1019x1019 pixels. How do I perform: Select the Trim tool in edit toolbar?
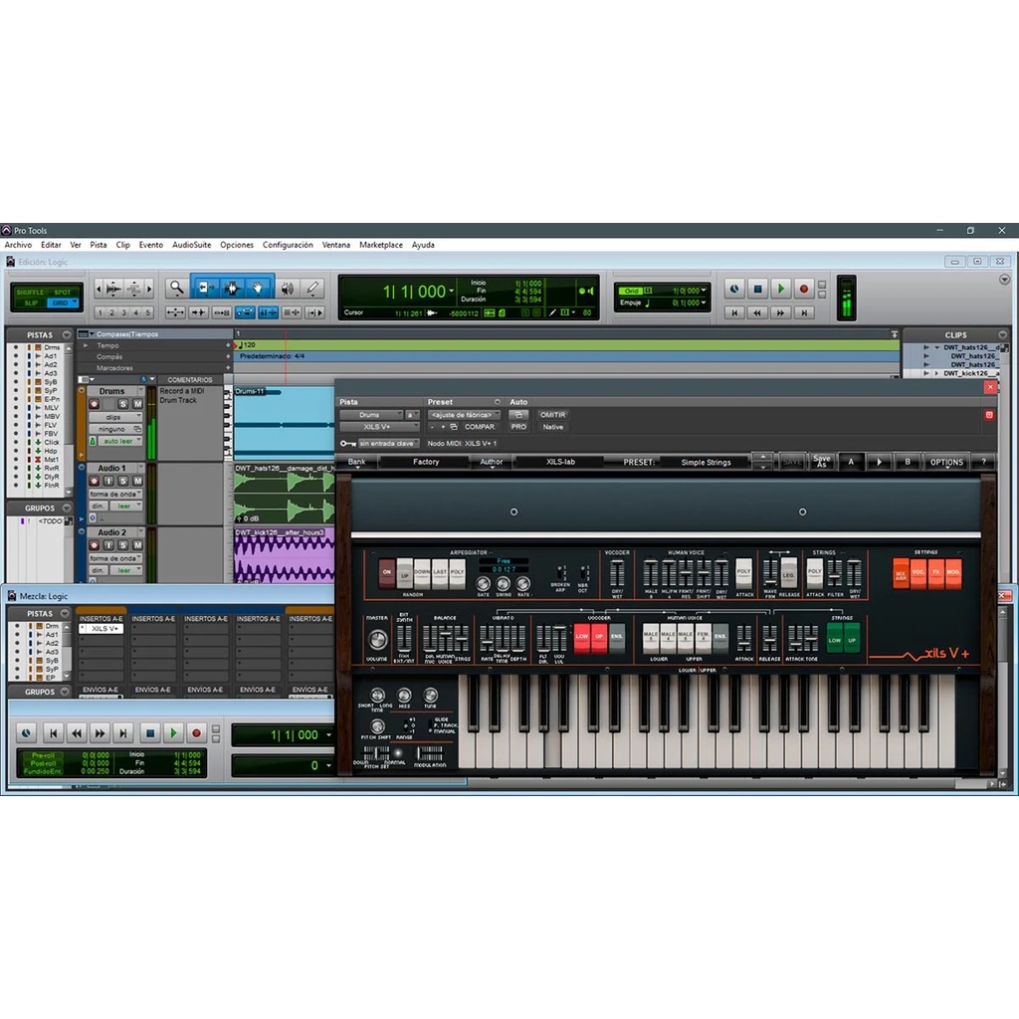[205, 288]
